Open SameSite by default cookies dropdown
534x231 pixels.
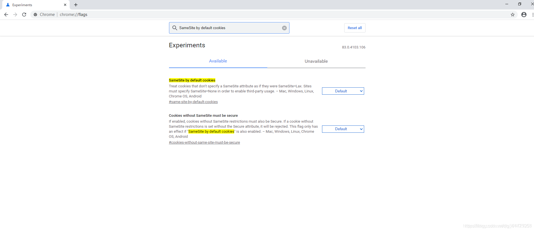click(x=343, y=91)
